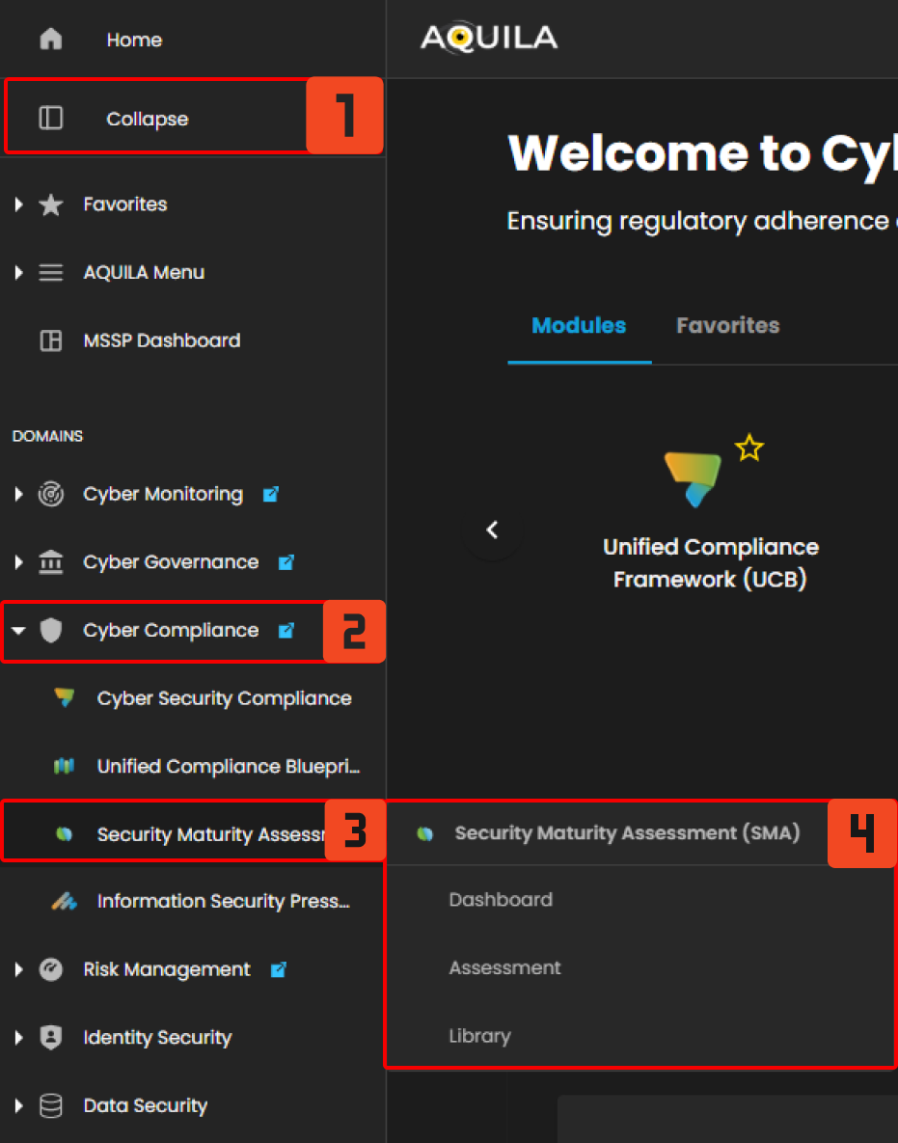Switch to the Favorites tab

(x=727, y=326)
